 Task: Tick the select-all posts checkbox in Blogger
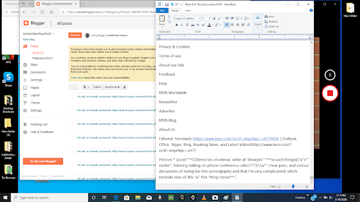(x=74, y=87)
